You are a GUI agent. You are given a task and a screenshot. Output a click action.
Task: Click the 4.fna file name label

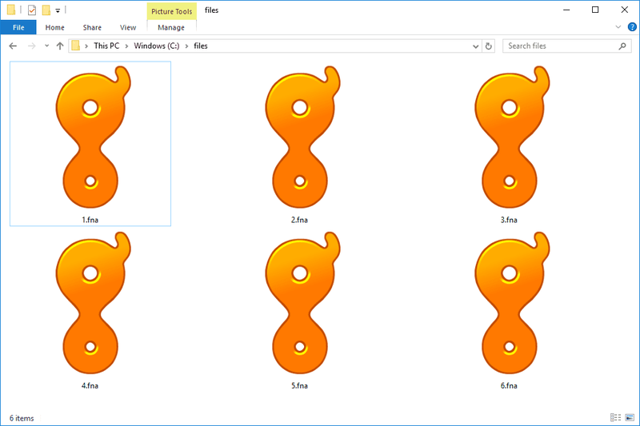point(90,386)
